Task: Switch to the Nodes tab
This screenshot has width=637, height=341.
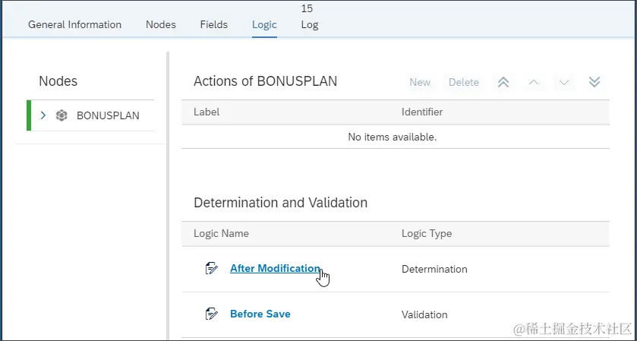Action: click(x=160, y=24)
